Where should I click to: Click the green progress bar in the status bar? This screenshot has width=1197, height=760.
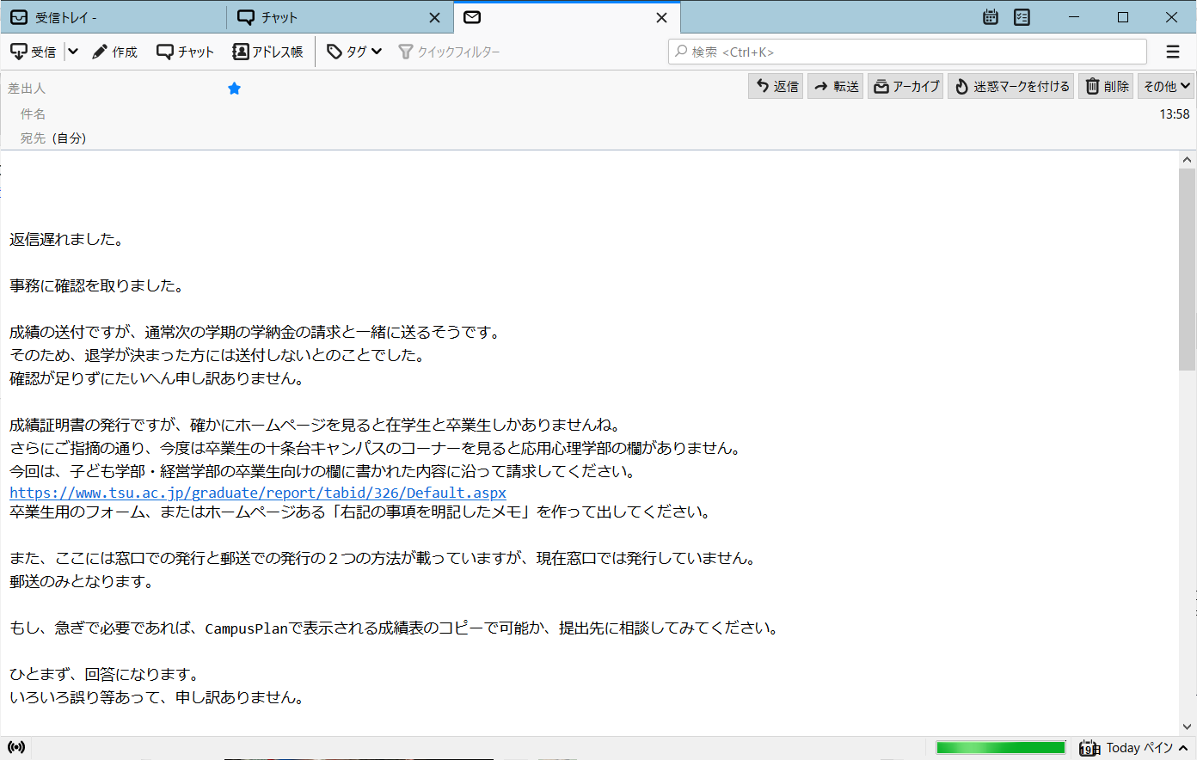pyautogui.click(x=1000, y=747)
